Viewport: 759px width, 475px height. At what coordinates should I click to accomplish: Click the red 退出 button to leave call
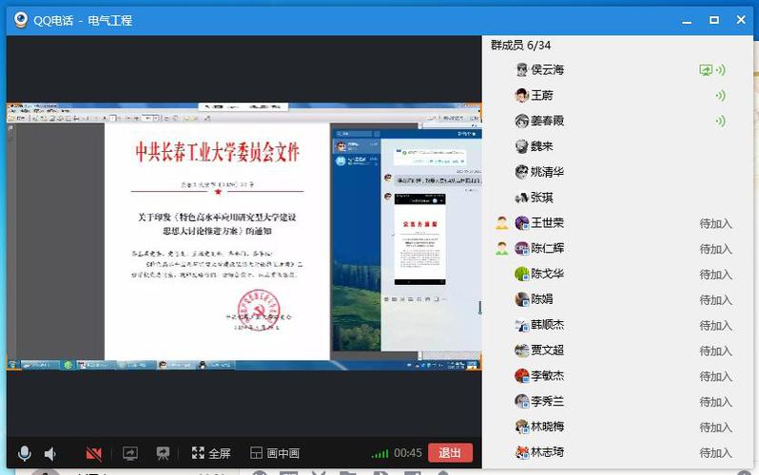point(450,453)
